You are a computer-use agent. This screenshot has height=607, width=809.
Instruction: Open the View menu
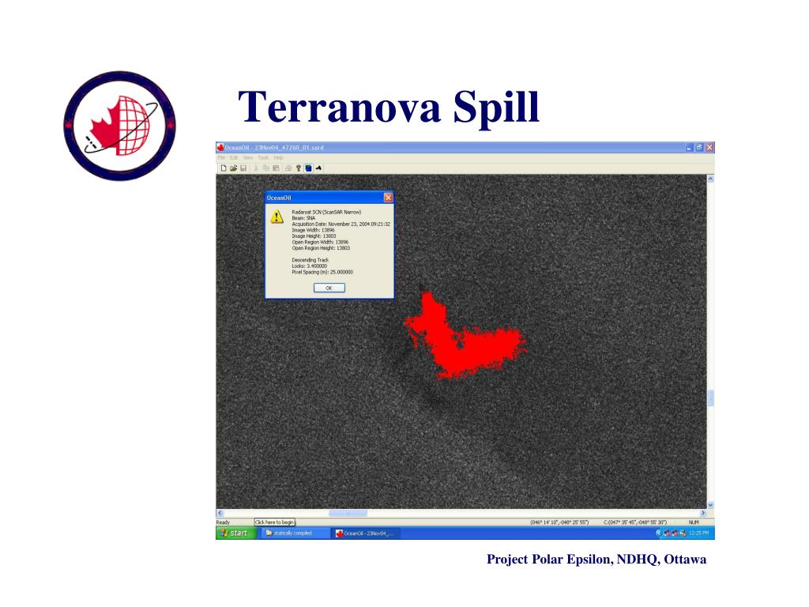tap(248, 157)
